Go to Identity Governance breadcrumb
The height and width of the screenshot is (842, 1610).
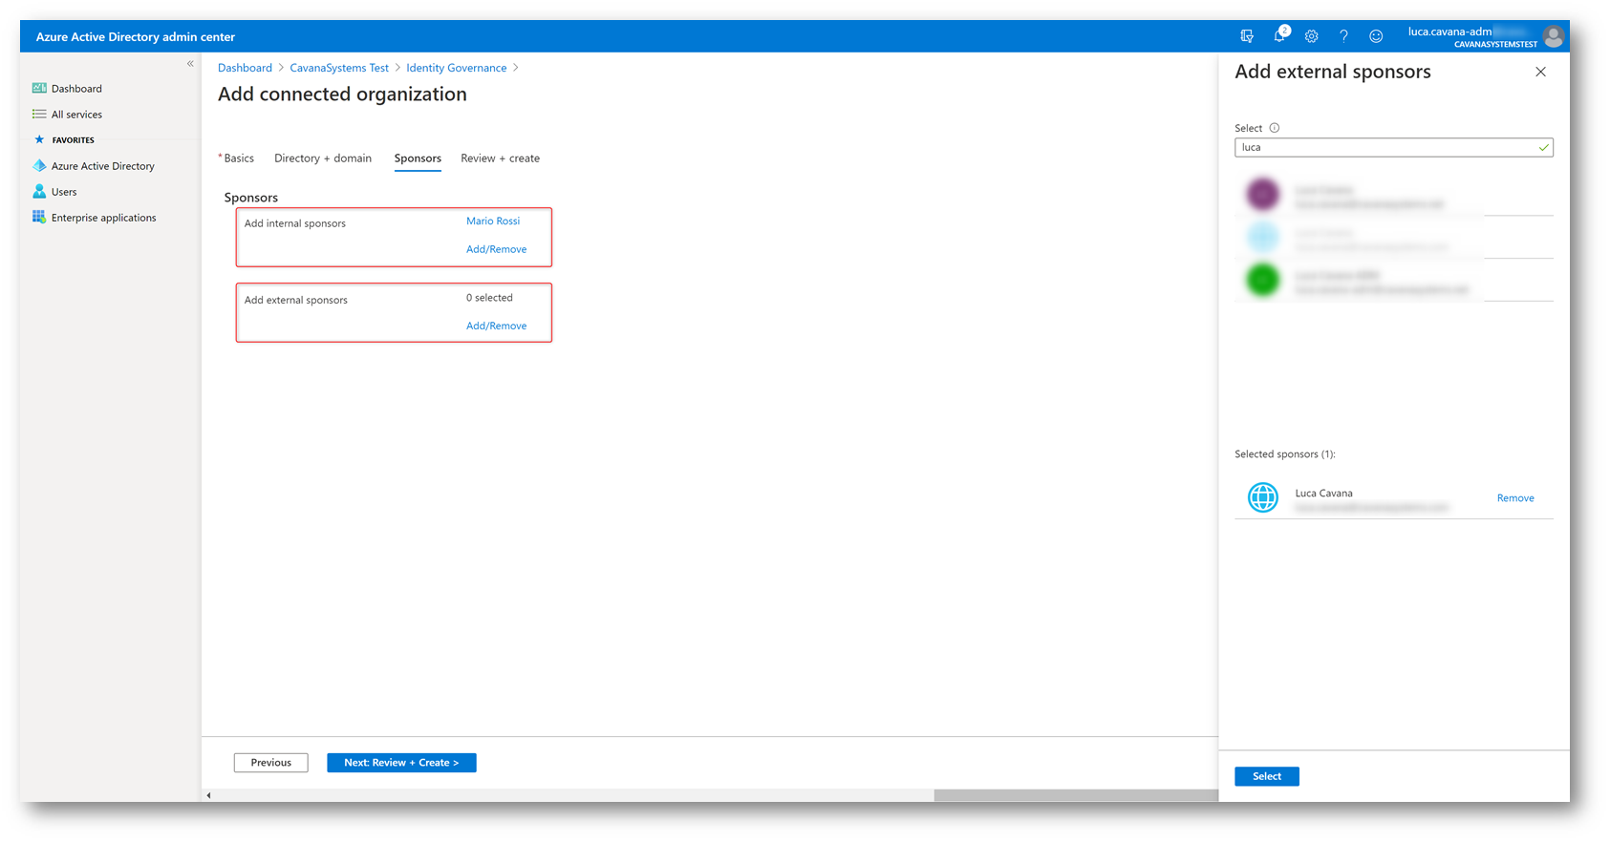[x=457, y=68]
